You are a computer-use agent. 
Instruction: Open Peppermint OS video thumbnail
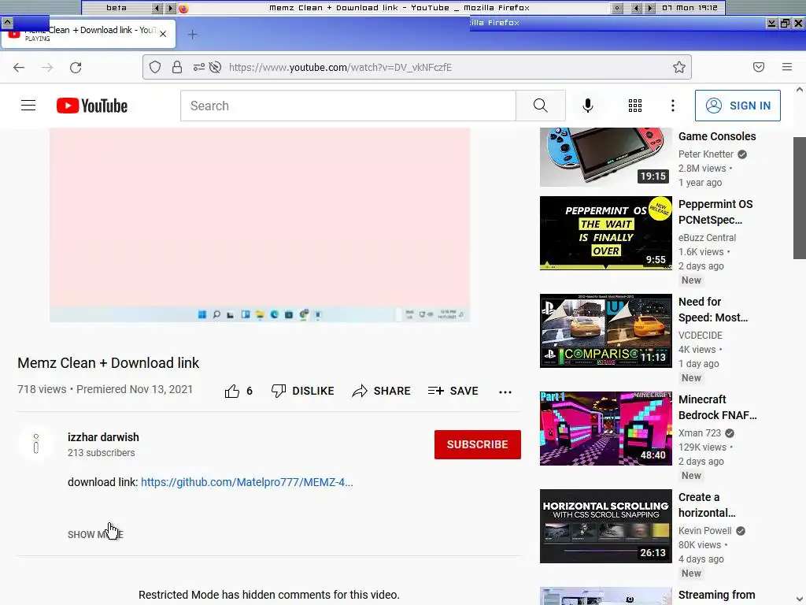click(605, 233)
